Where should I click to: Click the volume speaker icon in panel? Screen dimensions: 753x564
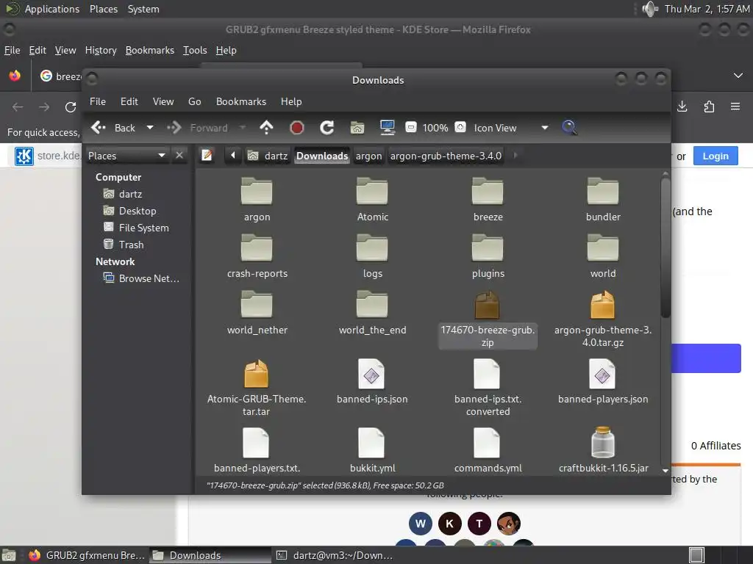650,9
